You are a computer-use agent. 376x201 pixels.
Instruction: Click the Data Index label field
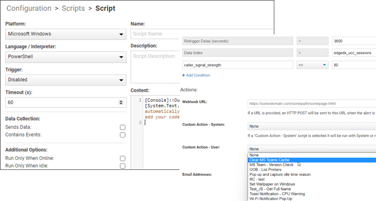click(238, 53)
